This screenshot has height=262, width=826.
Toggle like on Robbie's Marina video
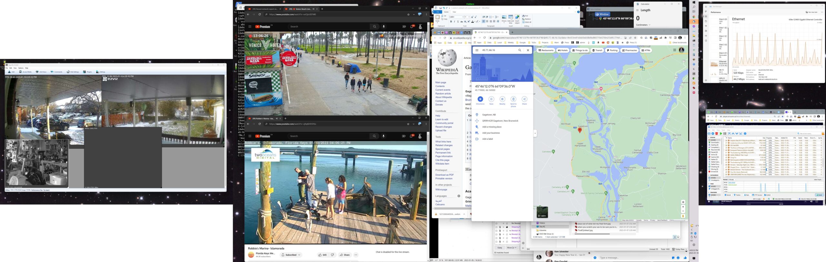pos(320,255)
